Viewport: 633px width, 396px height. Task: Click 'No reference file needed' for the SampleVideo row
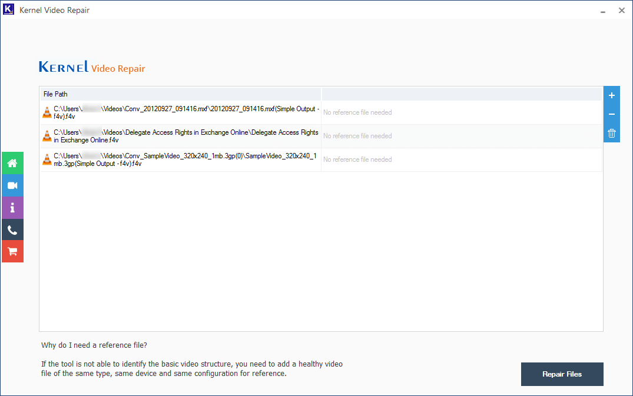[x=357, y=159]
